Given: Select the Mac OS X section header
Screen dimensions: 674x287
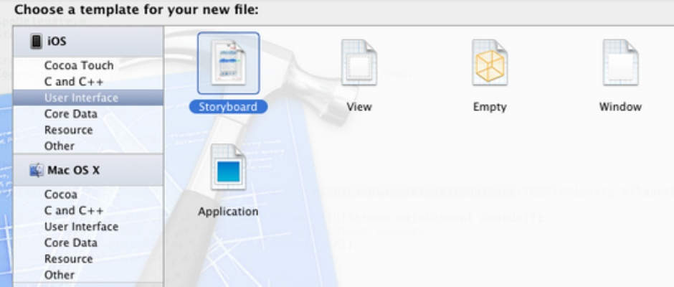Looking at the screenshot, I should (x=88, y=170).
